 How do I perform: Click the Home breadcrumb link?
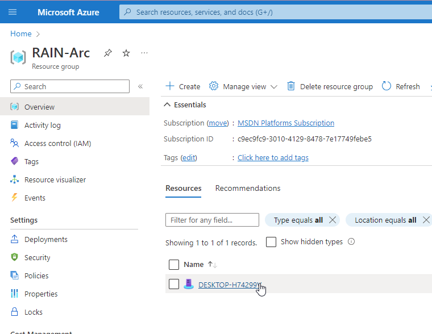[21, 34]
